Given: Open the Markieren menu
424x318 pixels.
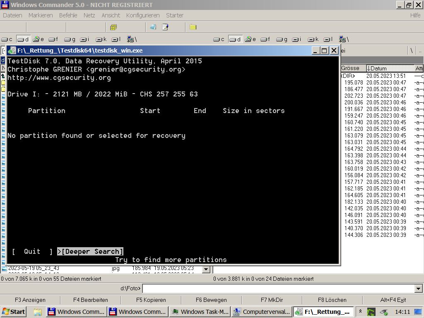Looking at the screenshot, I should tap(41, 15).
